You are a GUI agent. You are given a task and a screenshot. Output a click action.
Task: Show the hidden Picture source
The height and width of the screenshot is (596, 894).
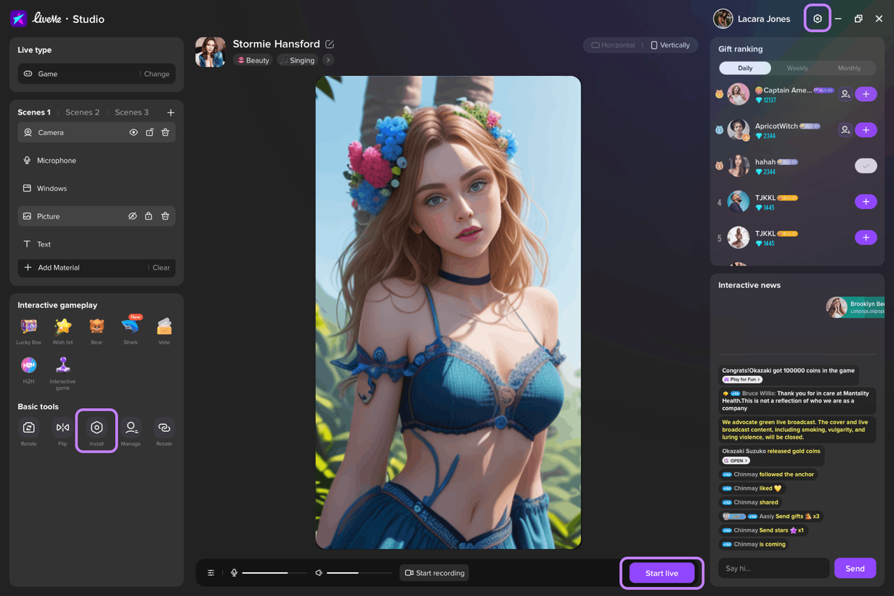(x=132, y=217)
